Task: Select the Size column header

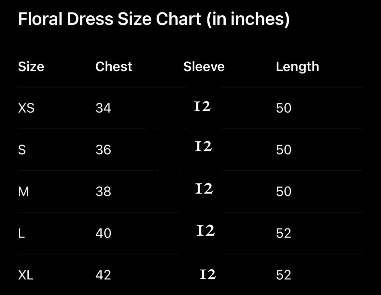Action: coord(31,67)
